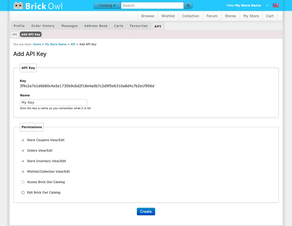Image resolution: width=292 pixels, height=226 pixels.
Task: Click in the Search field
Action: click(x=152, y=5)
